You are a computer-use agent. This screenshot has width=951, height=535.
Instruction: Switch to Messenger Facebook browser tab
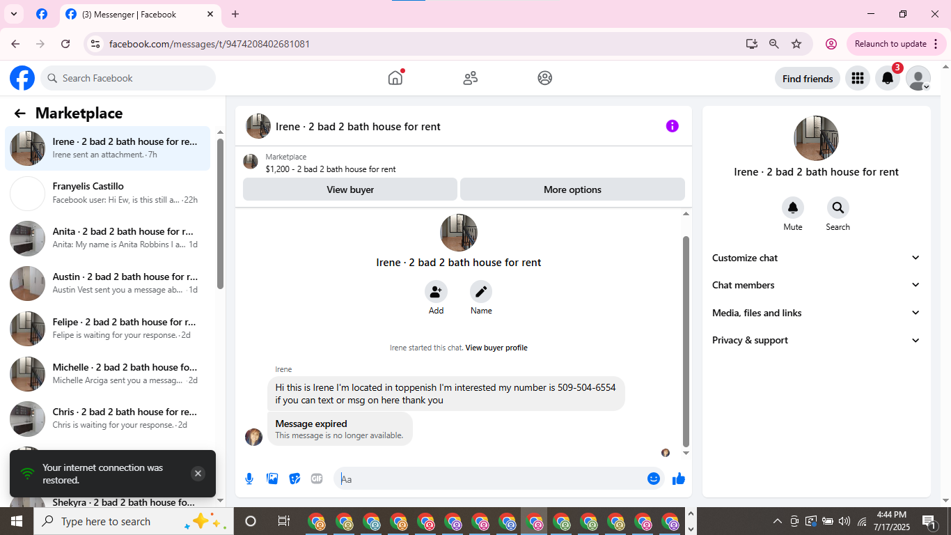(140, 14)
